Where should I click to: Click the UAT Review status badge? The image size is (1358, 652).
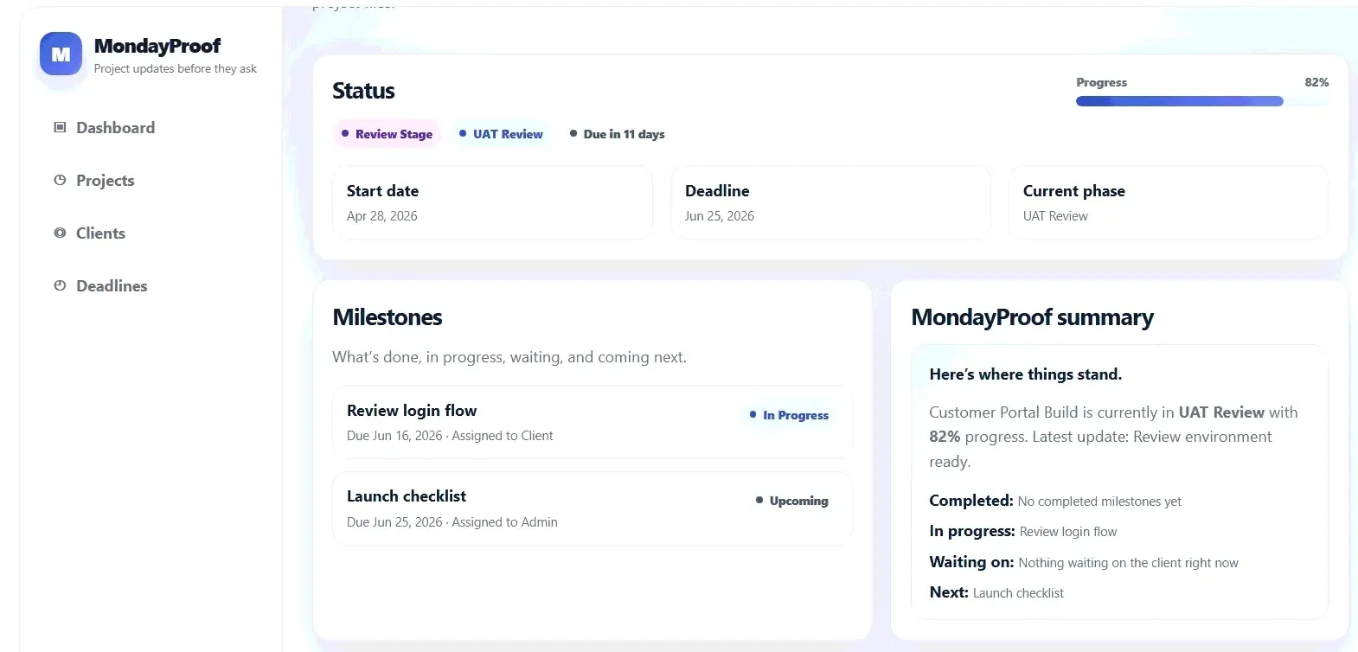pyautogui.click(x=501, y=134)
